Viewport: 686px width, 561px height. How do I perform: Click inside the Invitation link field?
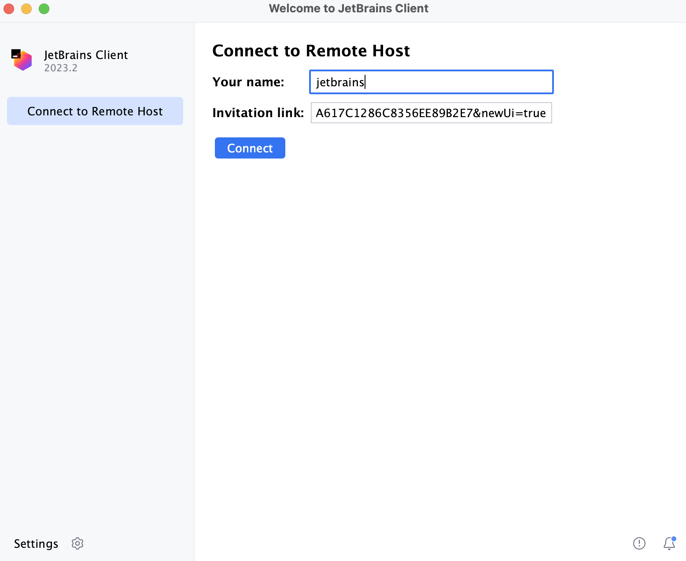tap(431, 113)
